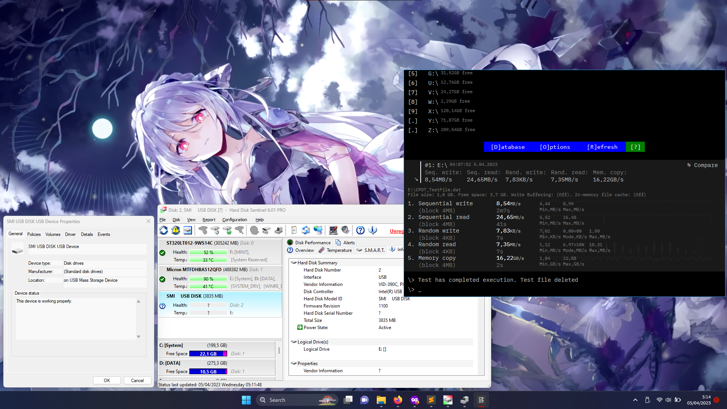Click the red Unregistered link
Image resolution: width=727 pixels, height=409 pixels.
coord(397,231)
